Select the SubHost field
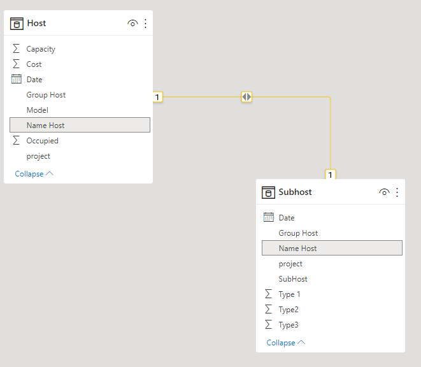 pyautogui.click(x=332, y=279)
